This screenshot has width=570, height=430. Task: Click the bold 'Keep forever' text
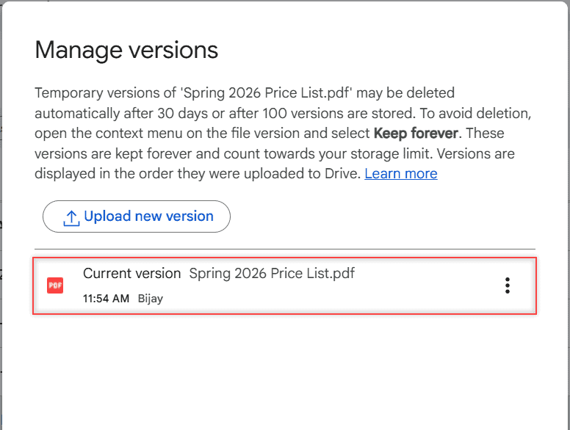click(x=416, y=134)
